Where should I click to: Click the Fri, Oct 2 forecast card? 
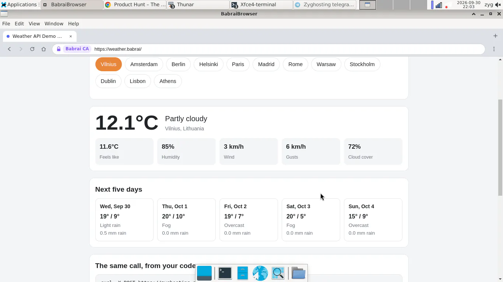(249, 220)
